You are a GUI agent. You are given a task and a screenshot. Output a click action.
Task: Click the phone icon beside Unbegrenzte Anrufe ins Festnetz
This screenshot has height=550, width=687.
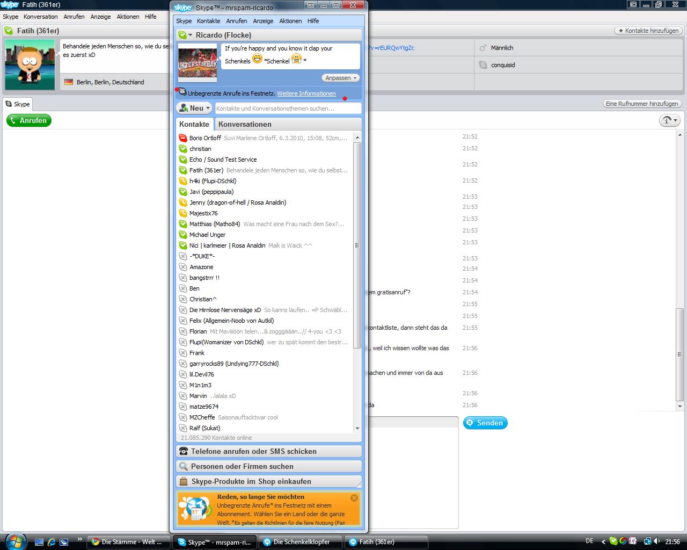click(182, 92)
